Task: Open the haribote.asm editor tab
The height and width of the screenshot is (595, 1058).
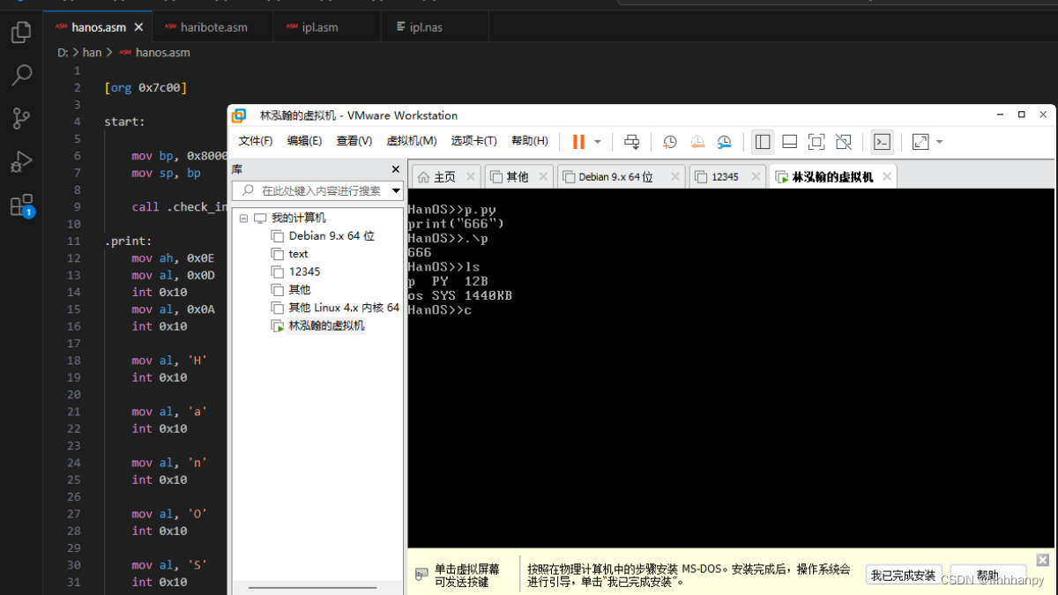Action: coord(213,26)
